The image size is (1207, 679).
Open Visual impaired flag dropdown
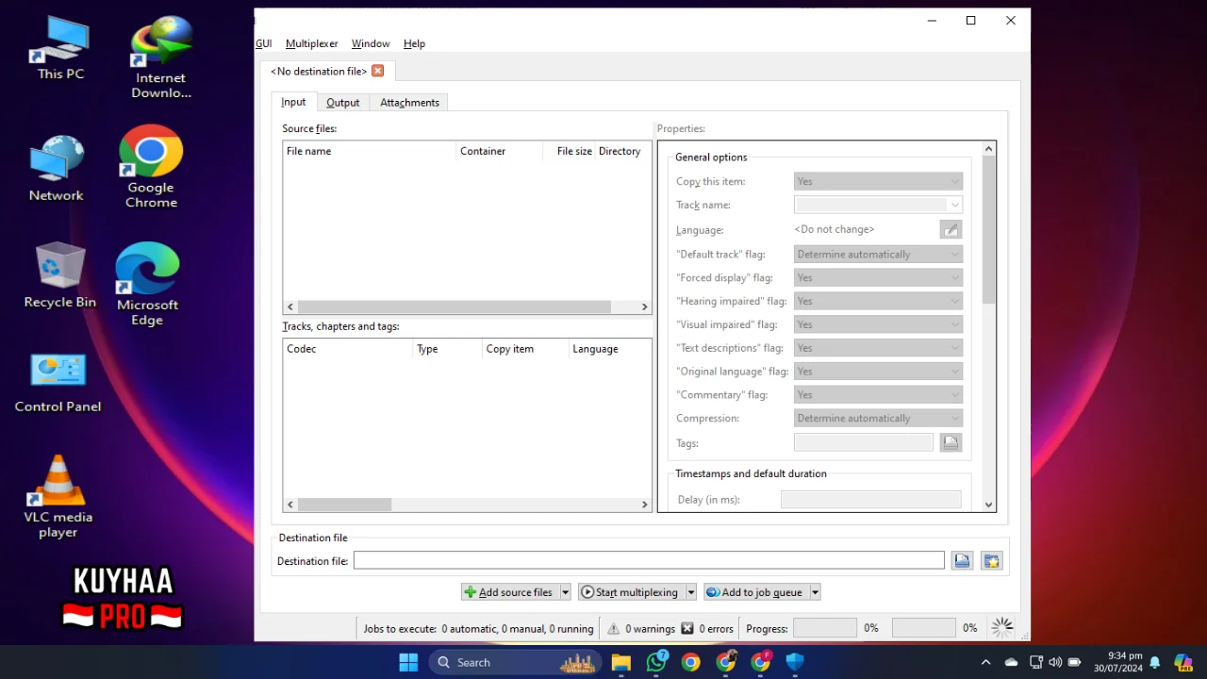point(878,324)
